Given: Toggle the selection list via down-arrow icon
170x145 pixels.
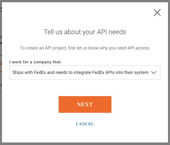Looking at the screenshot, I should [154, 72].
